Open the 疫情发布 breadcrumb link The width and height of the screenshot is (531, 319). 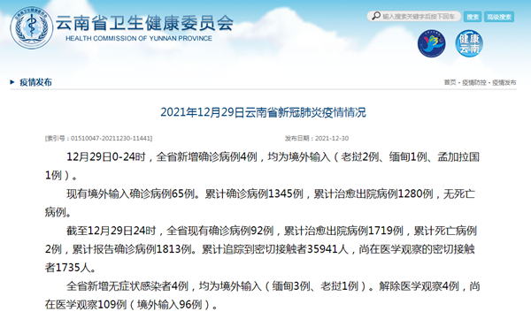[504, 82]
